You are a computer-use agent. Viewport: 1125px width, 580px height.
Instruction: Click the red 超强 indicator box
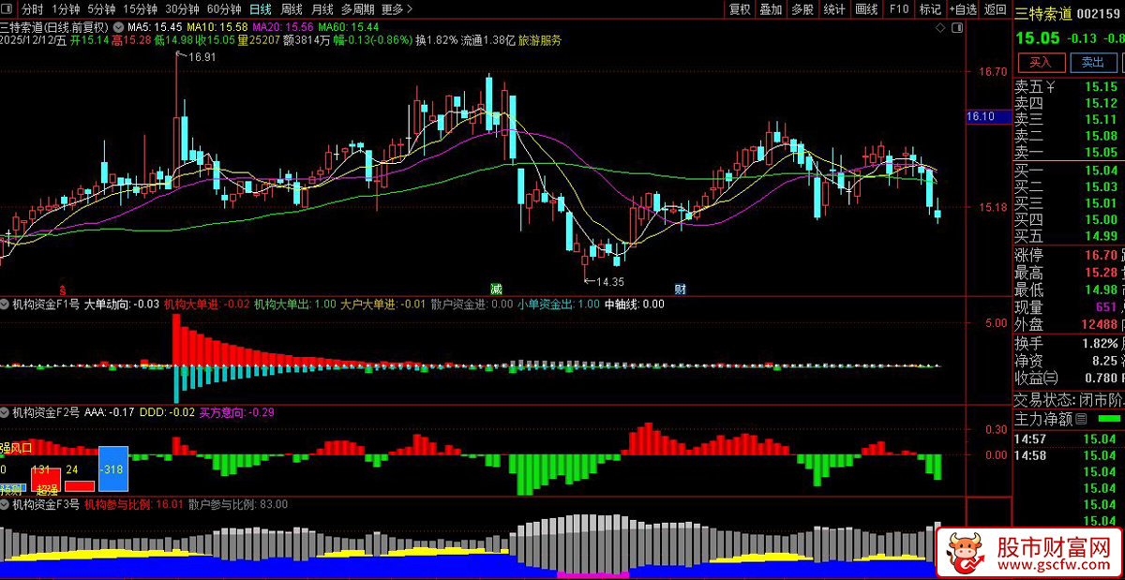click(45, 478)
